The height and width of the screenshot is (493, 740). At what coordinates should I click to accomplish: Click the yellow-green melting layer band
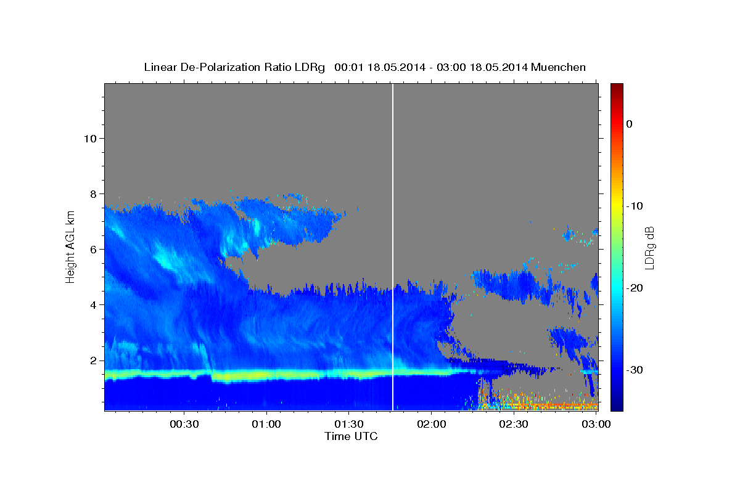pos(277,375)
